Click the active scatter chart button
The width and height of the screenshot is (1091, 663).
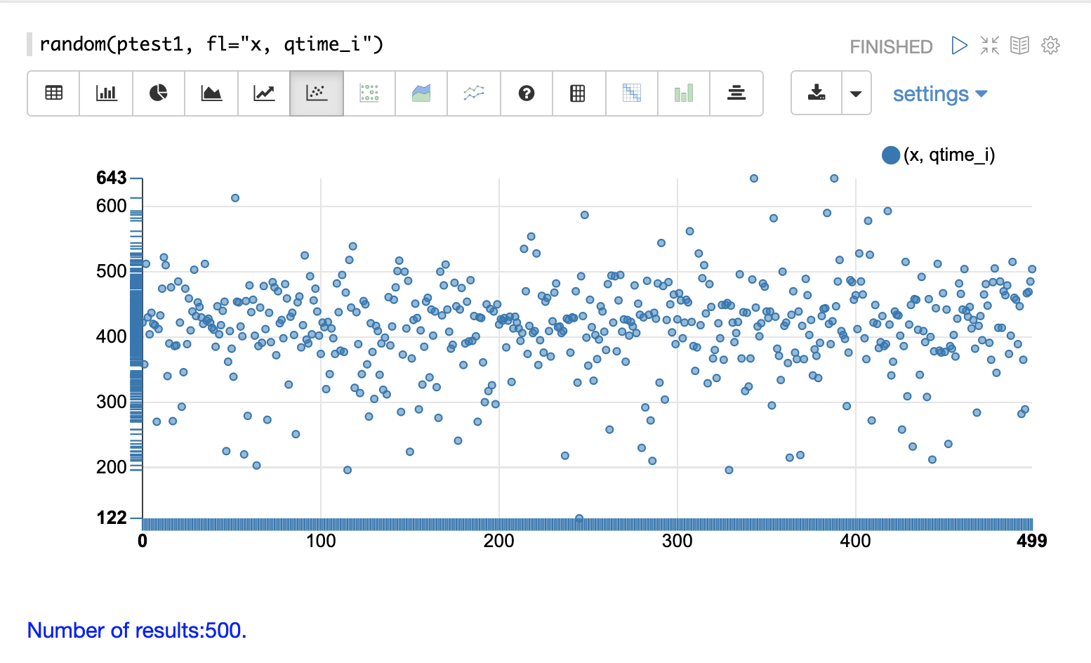[x=317, y=93]
